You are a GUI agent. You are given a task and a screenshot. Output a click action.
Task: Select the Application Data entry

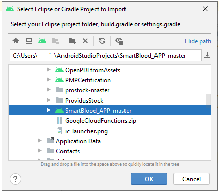pyautogui.click(x=110, y=141)
